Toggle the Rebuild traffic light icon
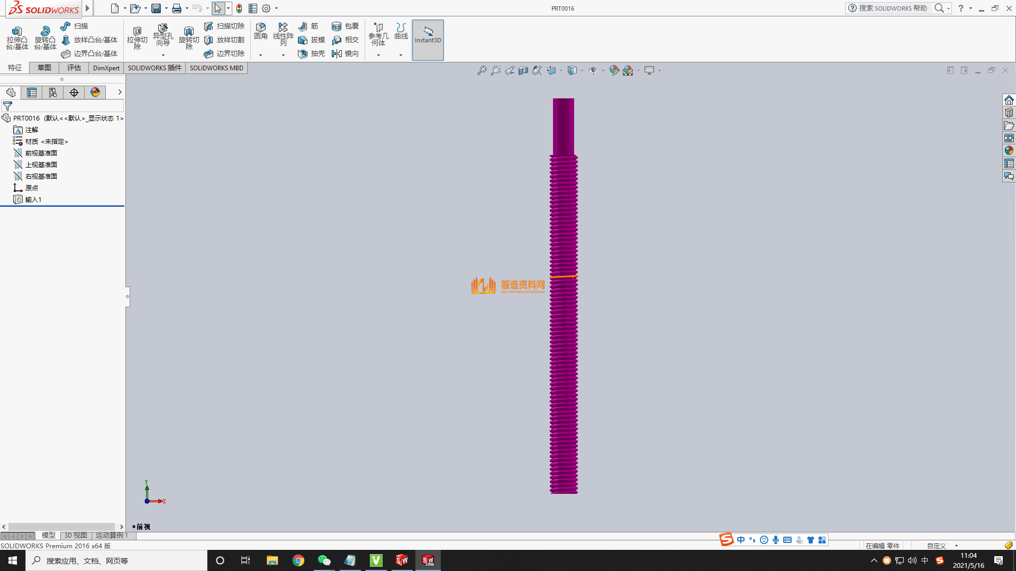1016x571 pixels. point(239,8)
